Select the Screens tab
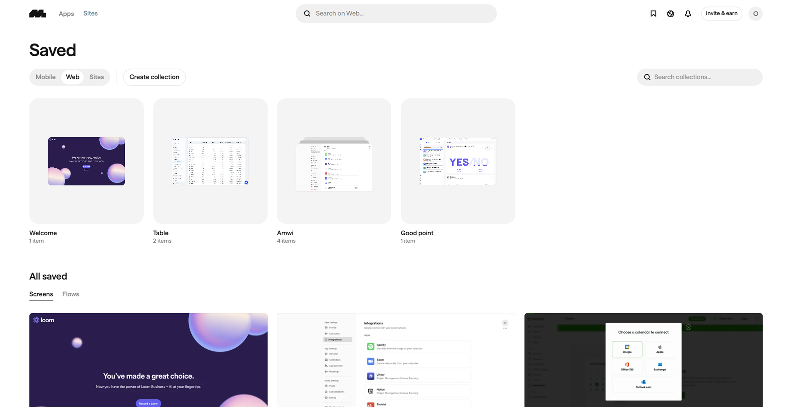 point(41,294)
